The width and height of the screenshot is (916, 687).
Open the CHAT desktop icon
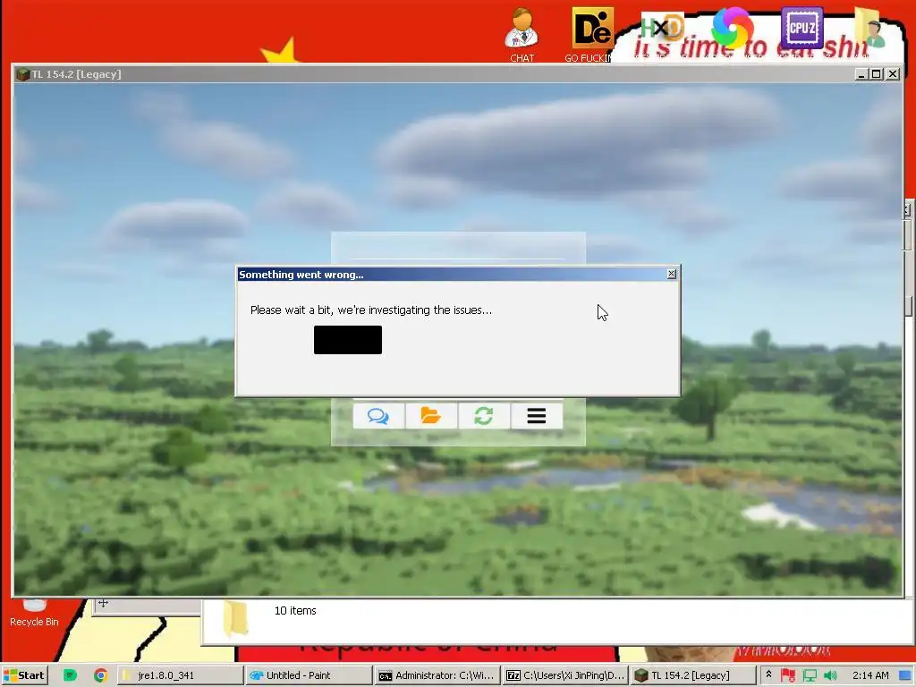click(x=522, y=35)
